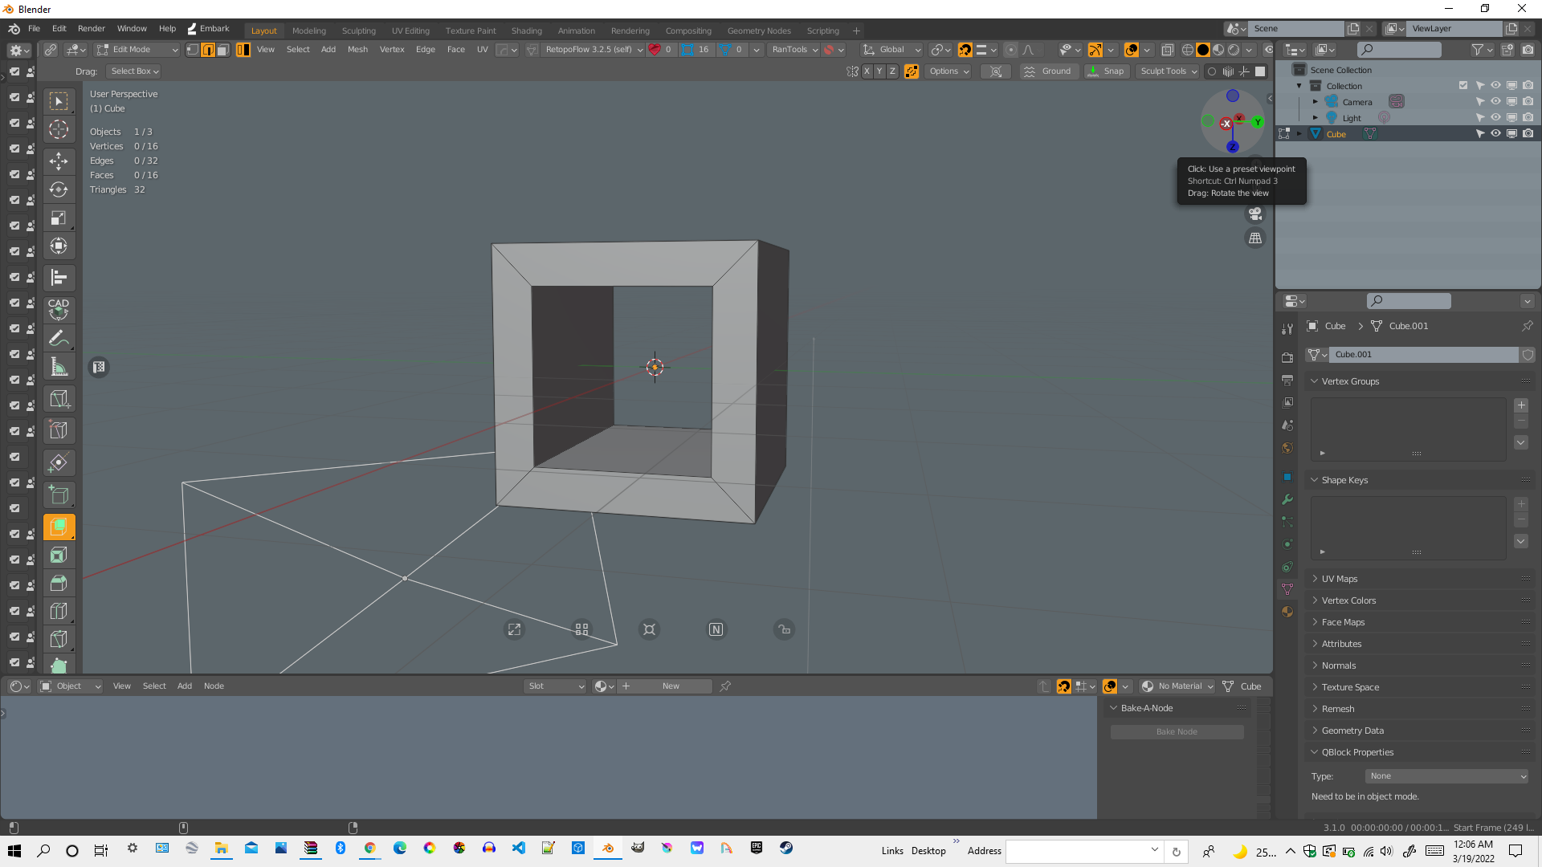This screenshot has height=867, width=1542.
Task: Switch to the Shading workspace tab
Action: click(x=527, y=31)
